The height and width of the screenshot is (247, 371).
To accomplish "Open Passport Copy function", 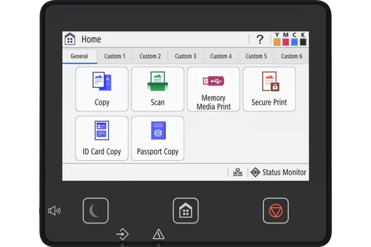I will click(157, 138).
